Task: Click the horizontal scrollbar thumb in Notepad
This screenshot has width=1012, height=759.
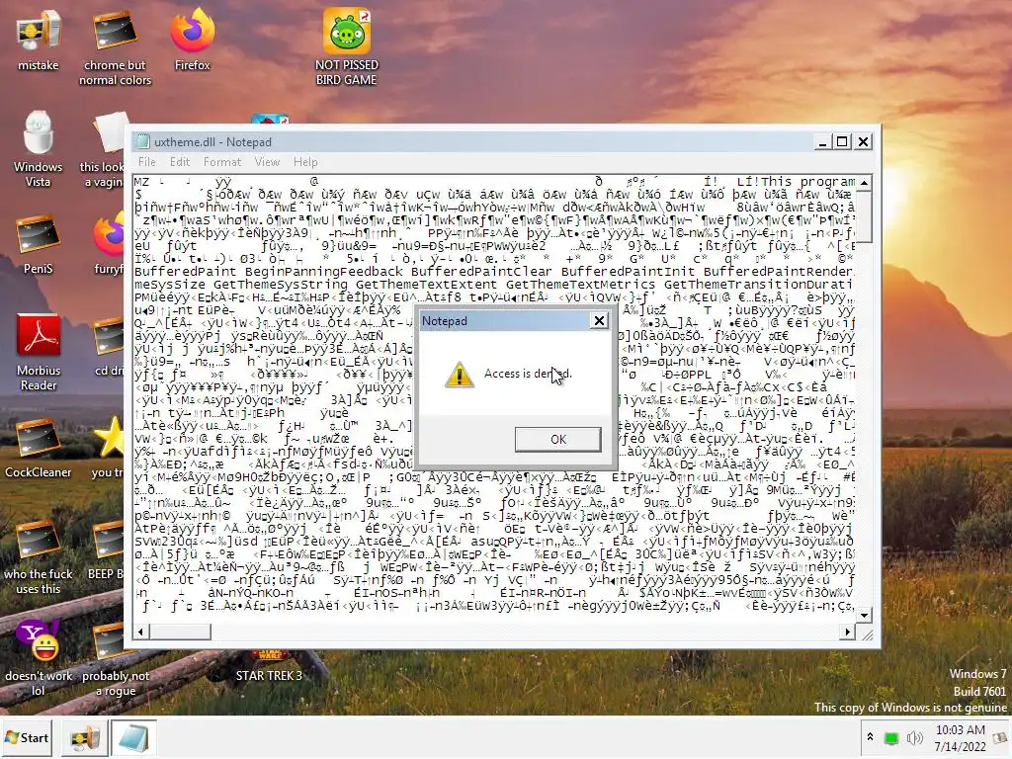Action: [x=180, y=632]
